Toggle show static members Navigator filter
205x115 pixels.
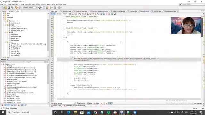pos(9,105)
